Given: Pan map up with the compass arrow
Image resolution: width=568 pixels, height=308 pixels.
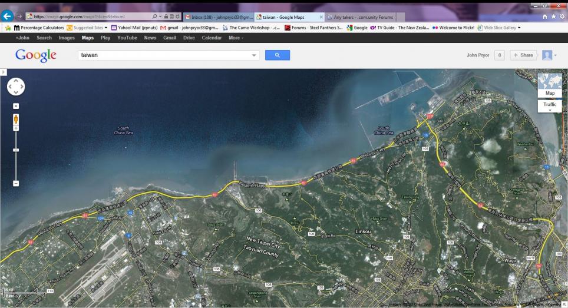Looking at the screenshot, I should point(16,80).
